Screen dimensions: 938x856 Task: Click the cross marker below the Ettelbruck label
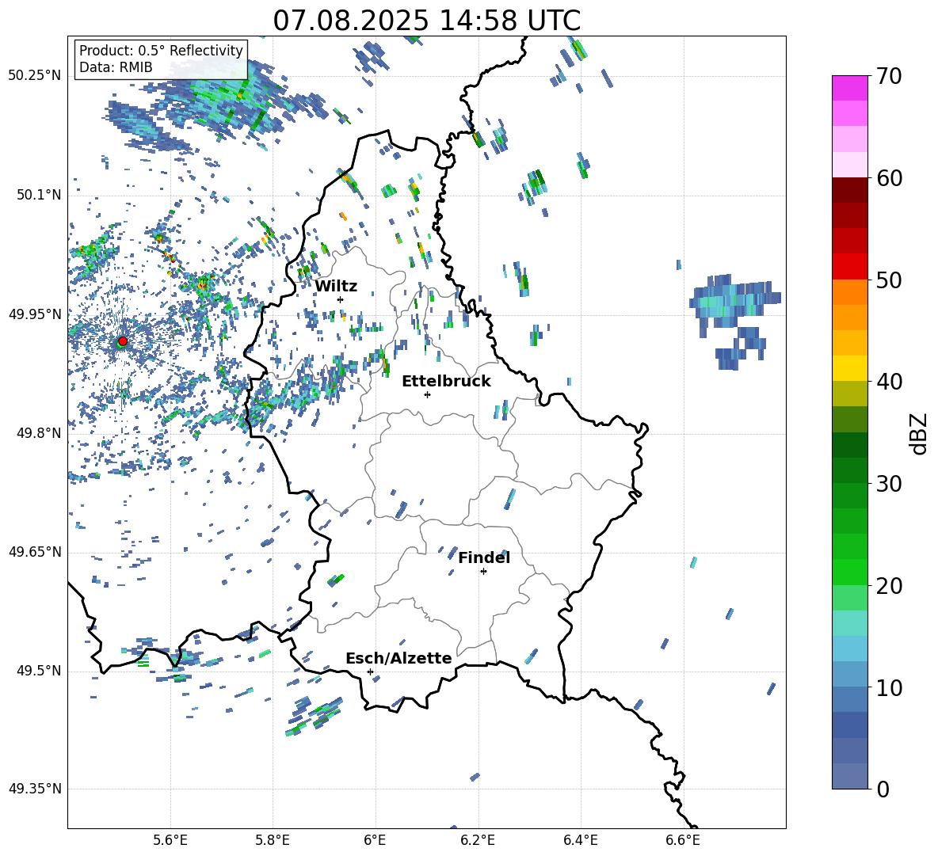click(427, 394)
